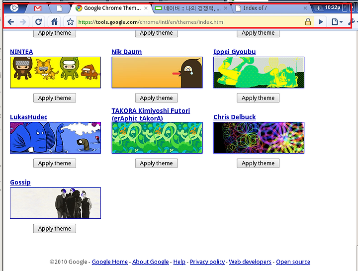Click the padlock security icon in address bar
The image size is (358, 271).
308,22
